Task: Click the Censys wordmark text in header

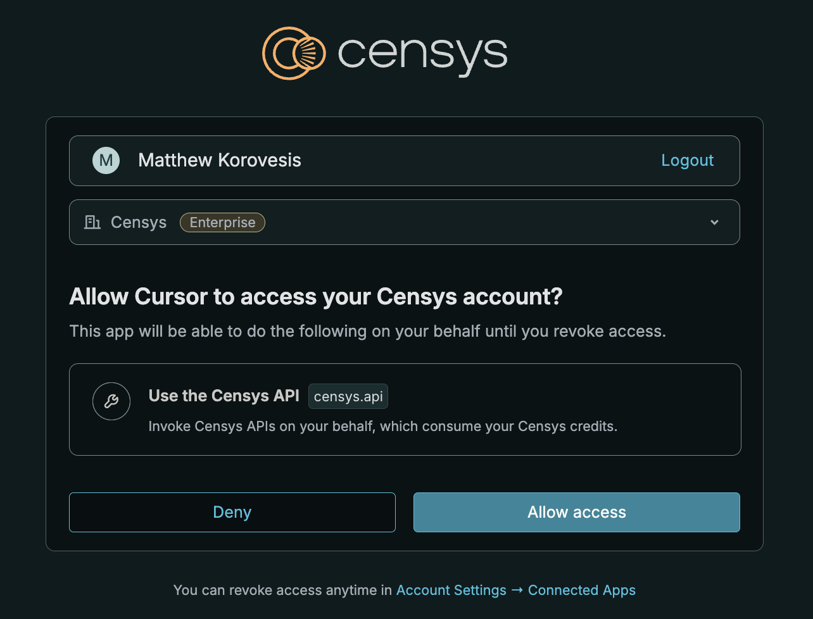Action: (x=423, y=56)
